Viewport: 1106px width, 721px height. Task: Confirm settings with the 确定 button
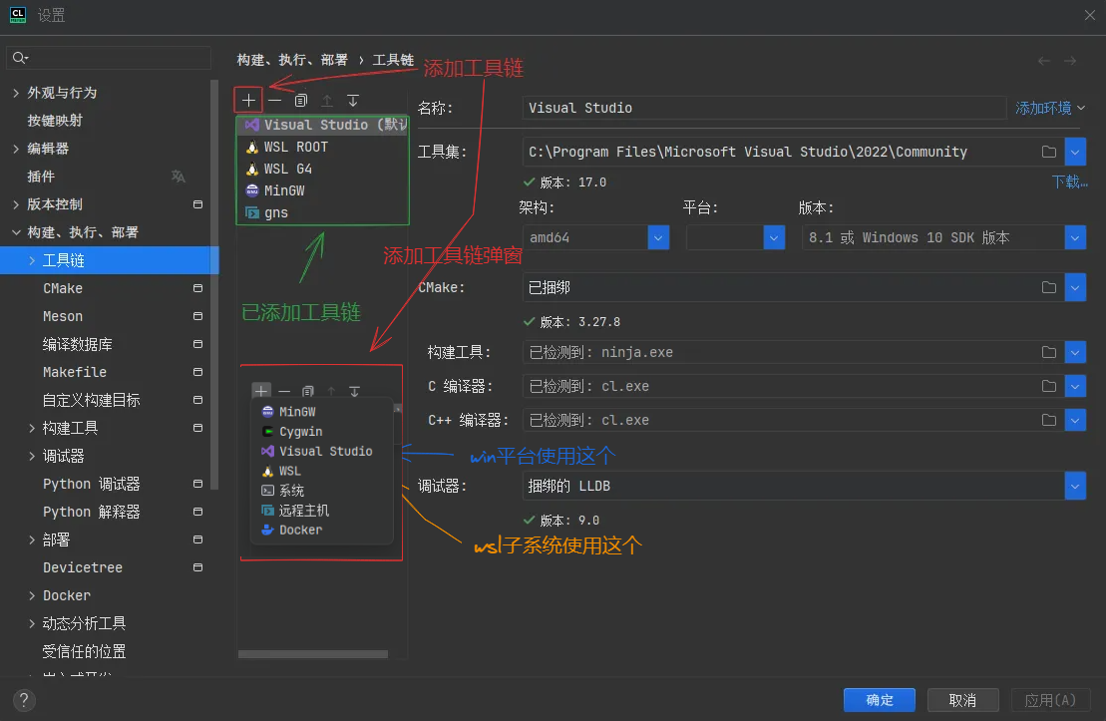click(x=879, y=699)
